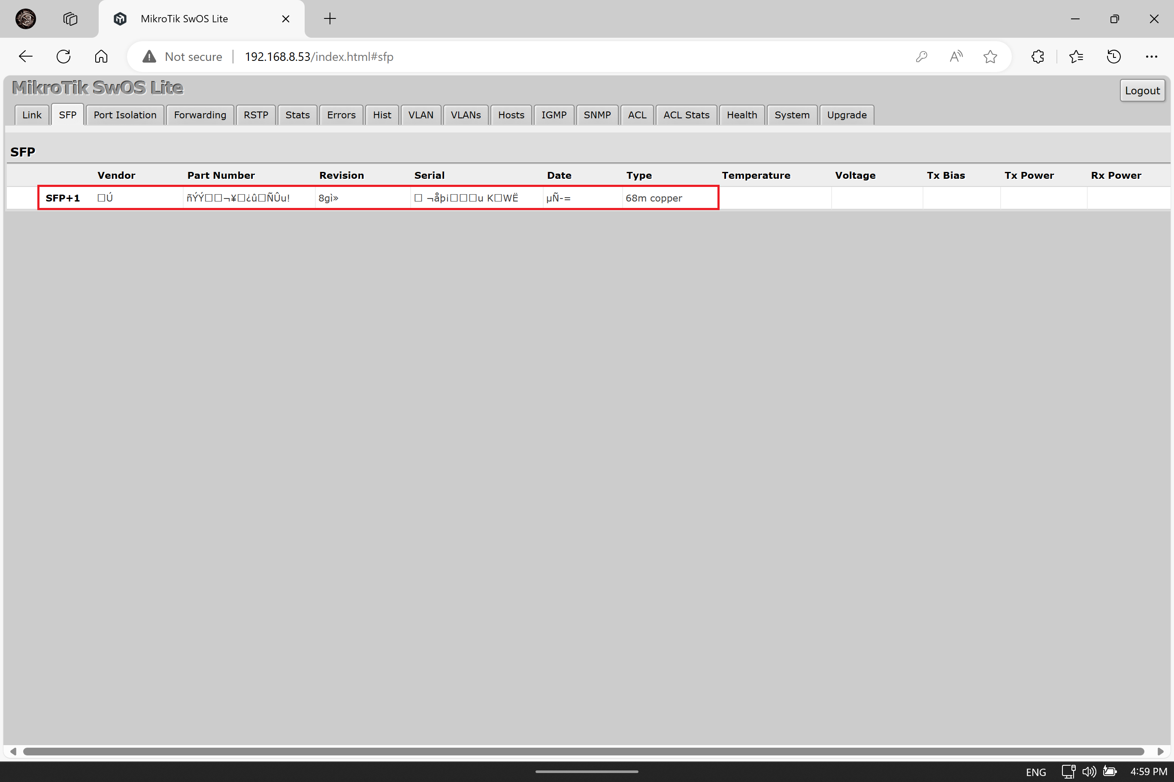
Task: Click the horizontal scrollbar right arrow
Action: point(1161,752)
